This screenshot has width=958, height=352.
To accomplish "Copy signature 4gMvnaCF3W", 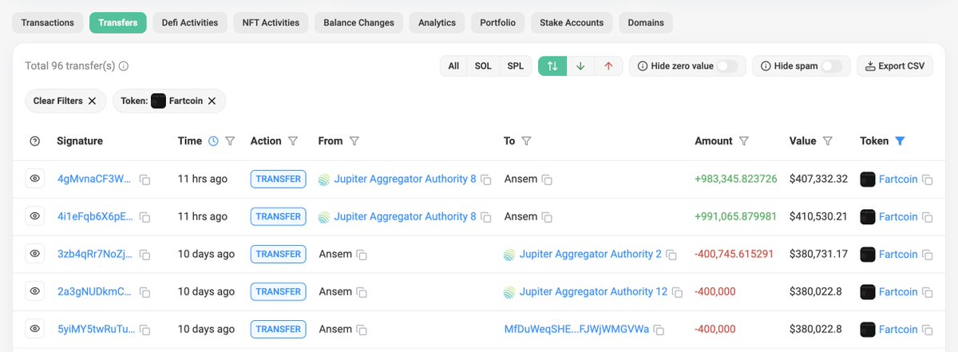I will click(x=145, y=180).
